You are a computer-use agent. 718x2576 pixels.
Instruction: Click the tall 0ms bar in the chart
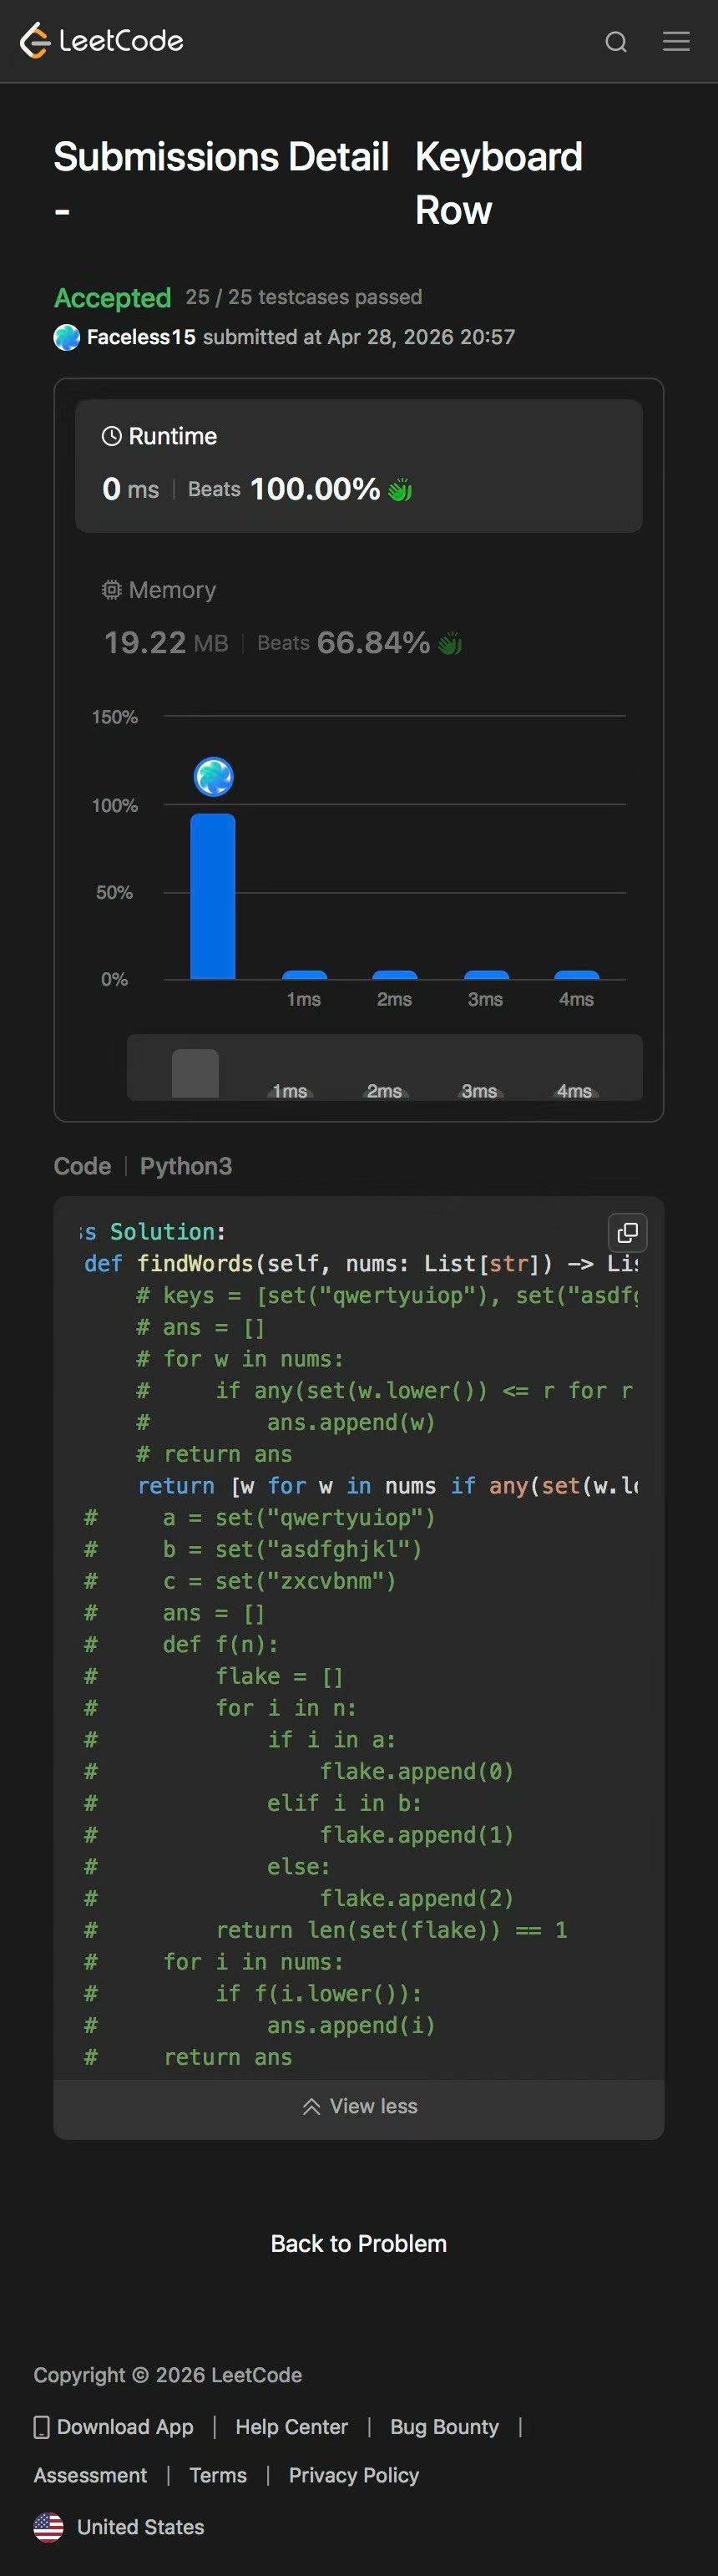pyautogui.click(x=213, y=896)
